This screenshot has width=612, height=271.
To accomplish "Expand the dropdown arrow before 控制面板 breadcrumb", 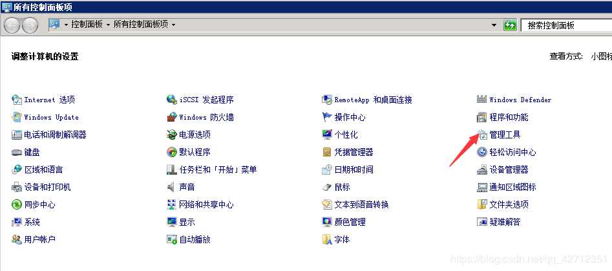I will 66,25.
